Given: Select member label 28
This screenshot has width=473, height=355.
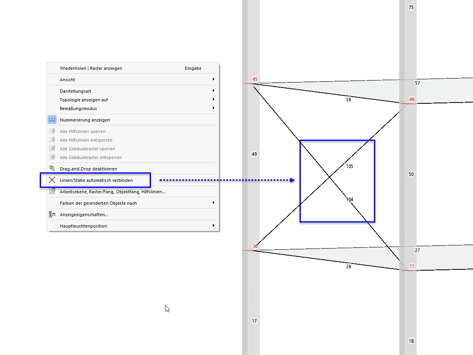Looking at the screenshot, I should 348,267.
